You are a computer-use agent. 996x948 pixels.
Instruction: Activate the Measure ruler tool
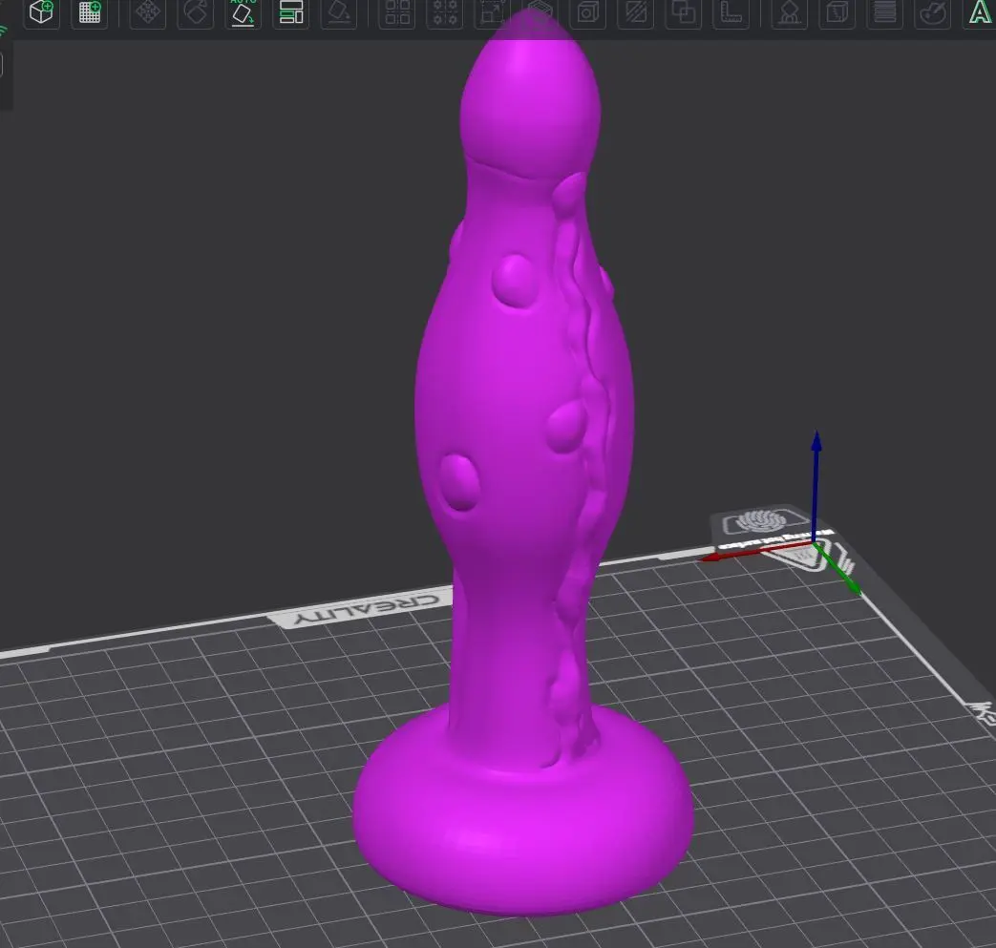coord(731,12)
